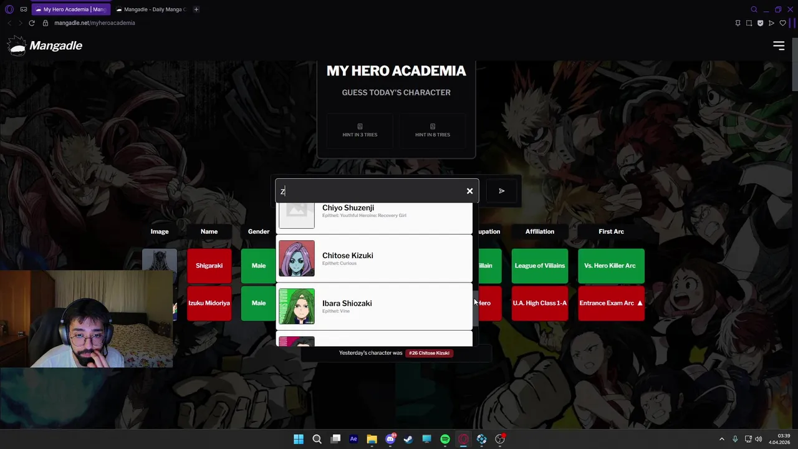Click the Vs. Hero Killer Arc cell
Image resolution: width=798 pixels, height=449 pixels.
(x=611, y=266)
